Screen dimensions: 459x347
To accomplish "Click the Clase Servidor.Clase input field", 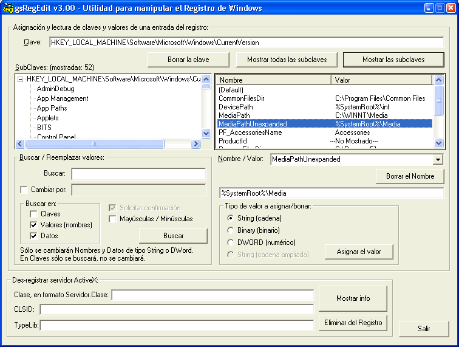I will [x=212, y=295].
